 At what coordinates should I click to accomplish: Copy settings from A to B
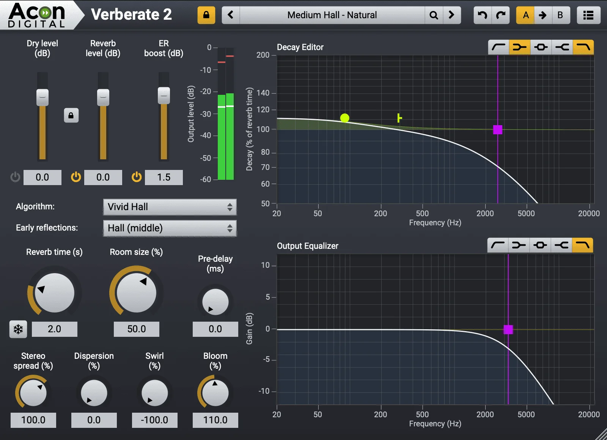(543, 15)
